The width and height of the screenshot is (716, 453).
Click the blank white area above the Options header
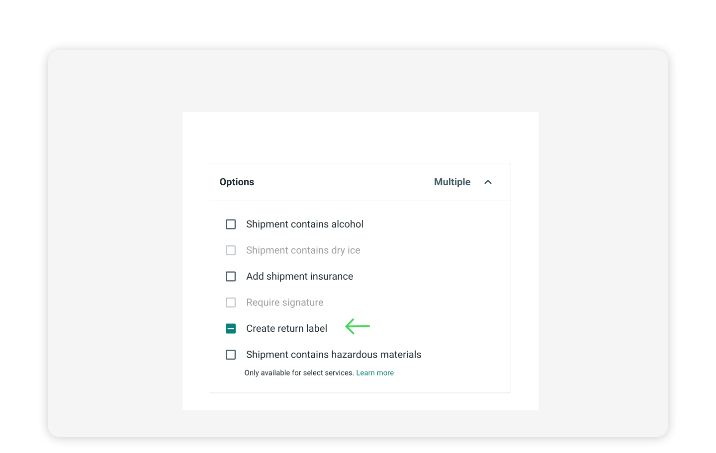point(360,137)
